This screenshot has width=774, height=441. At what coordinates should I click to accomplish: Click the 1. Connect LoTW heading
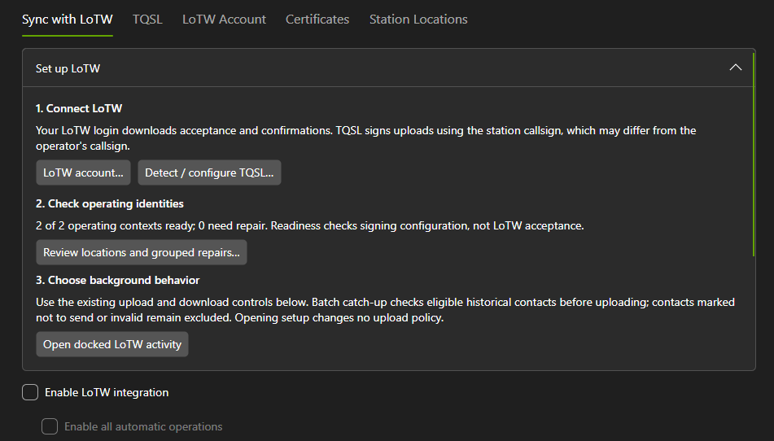79,108
